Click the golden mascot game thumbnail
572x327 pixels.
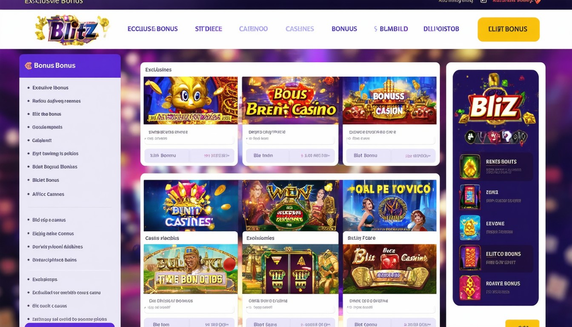coord(191,100)
